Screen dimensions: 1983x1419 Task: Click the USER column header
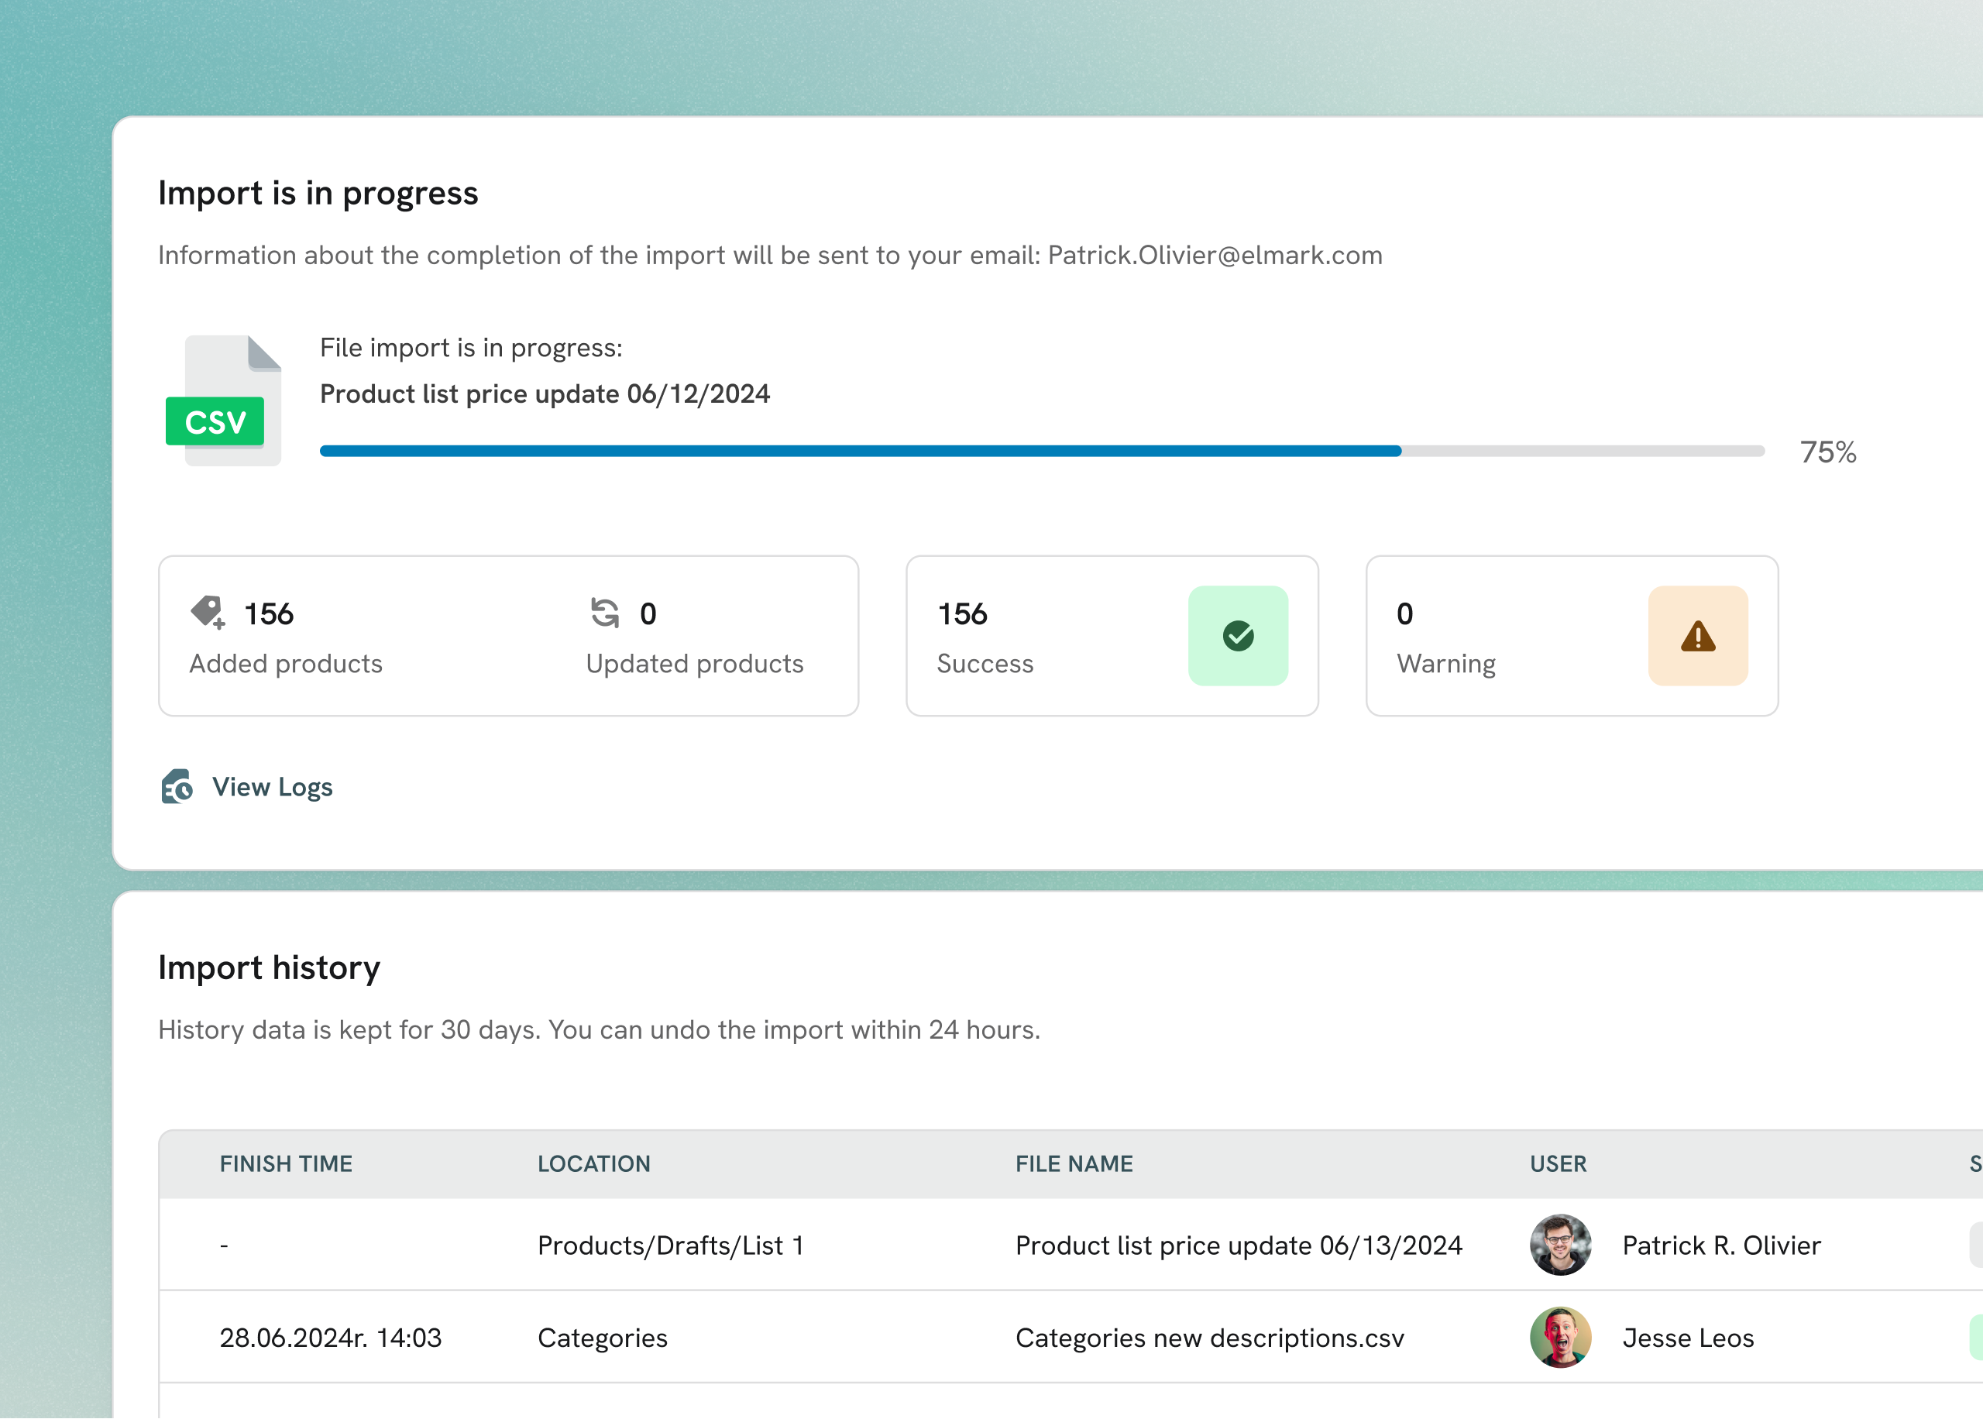(x=1558, y=1163)
